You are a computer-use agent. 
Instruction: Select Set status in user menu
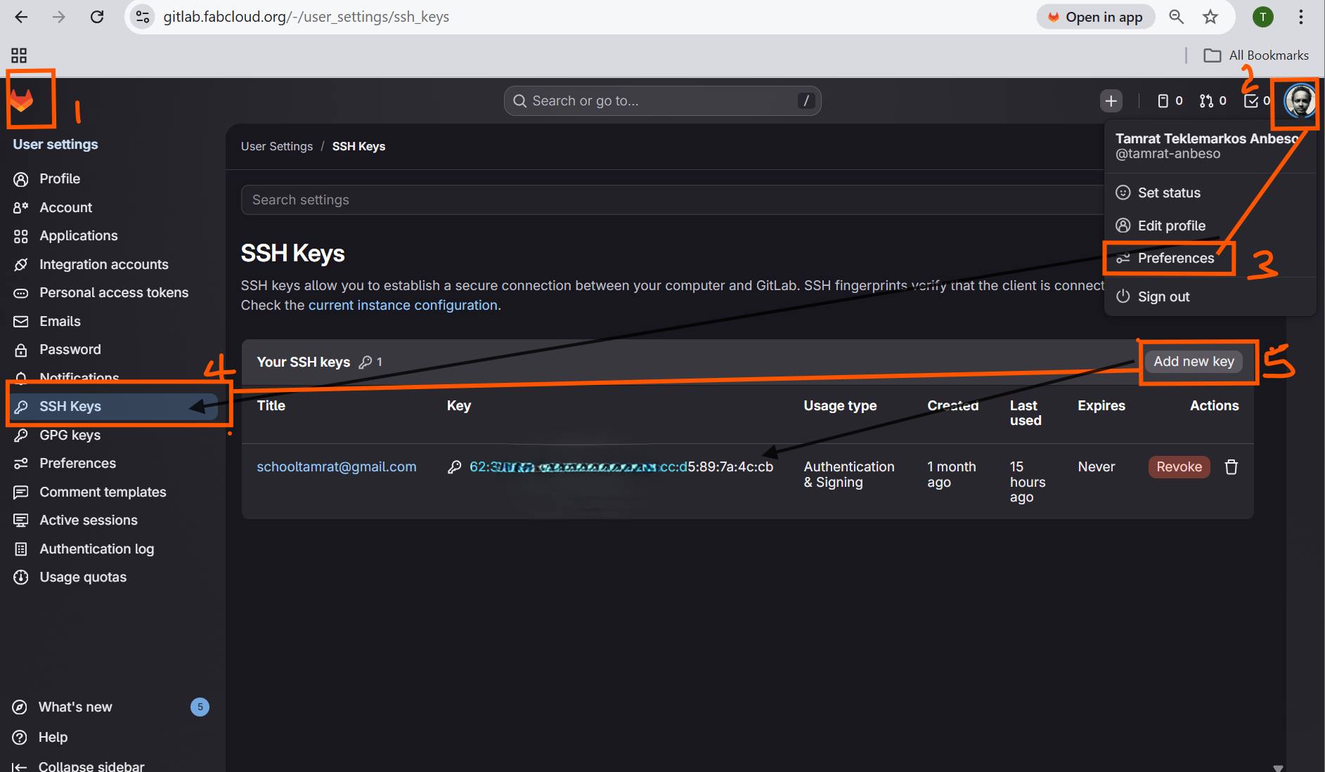pos(1168,193)
